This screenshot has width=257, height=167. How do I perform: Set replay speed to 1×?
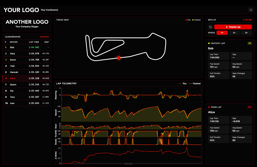[222, 33]
